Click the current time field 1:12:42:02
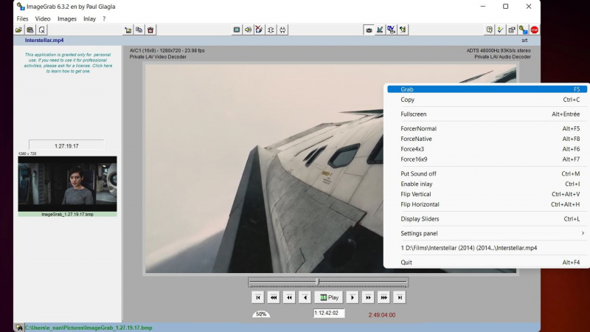The width and height of the screenshot is (590, 332). (x=329, y=313)
